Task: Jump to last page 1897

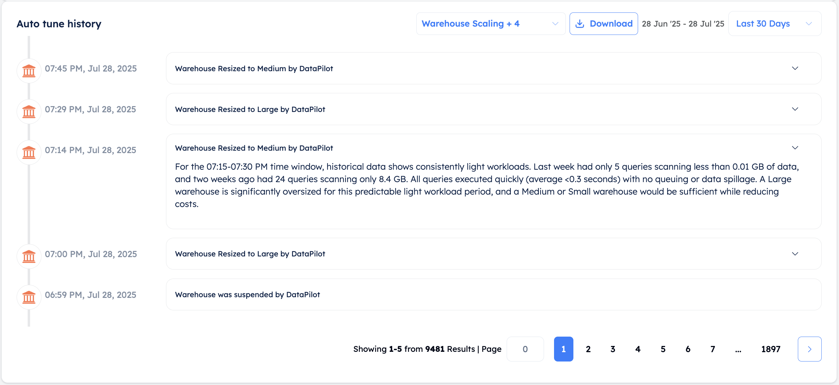Action: pyautogui.click(x=771, y=349)
